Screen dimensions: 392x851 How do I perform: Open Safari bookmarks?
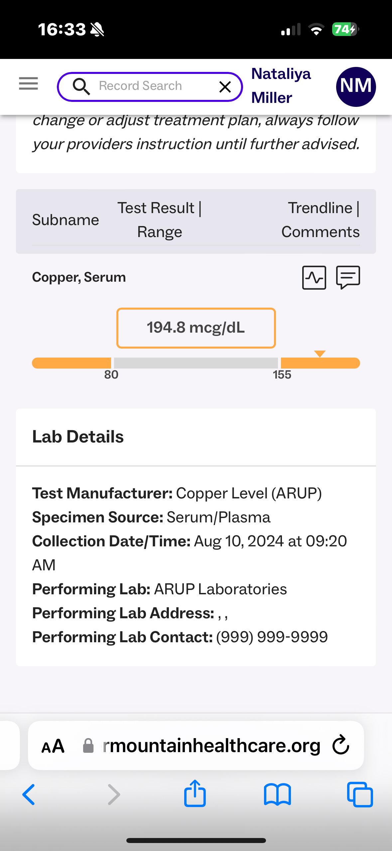click(277, 794)
